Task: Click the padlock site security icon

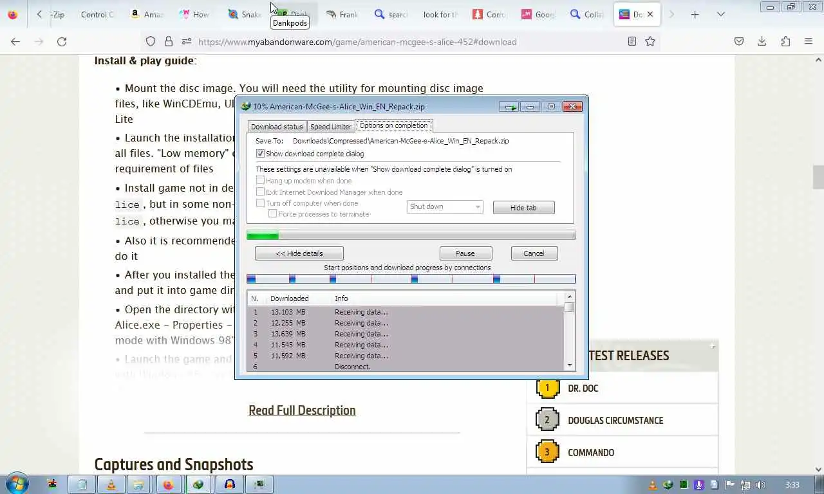Action: (169, 41)
